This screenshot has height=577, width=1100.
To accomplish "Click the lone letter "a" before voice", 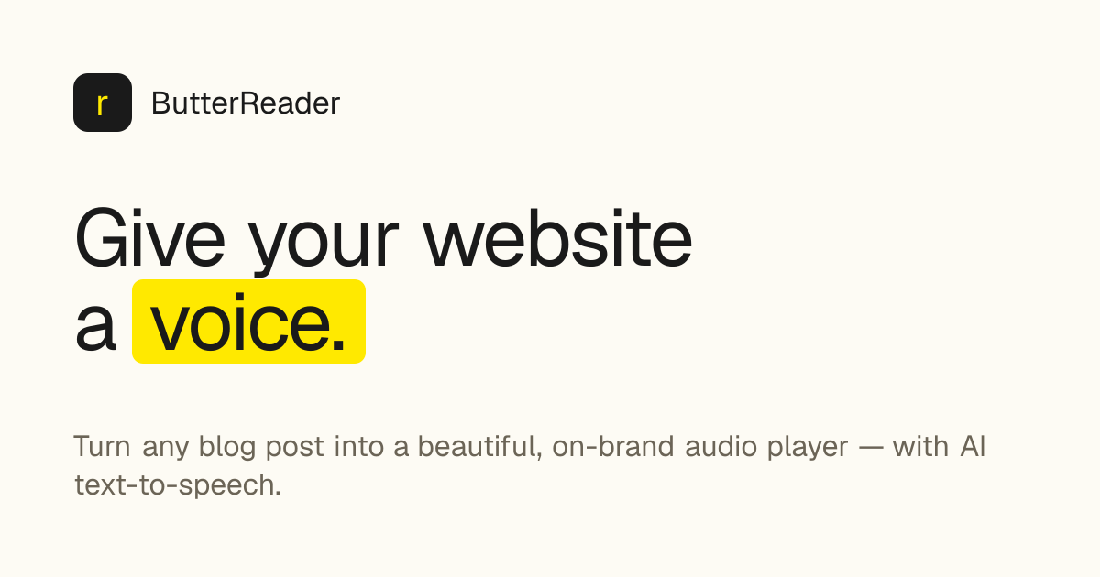I will coord(95,330).
